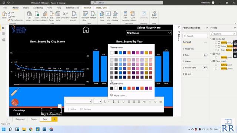This screenshot has width=237, height=133.
Task: Click the title bar Search box
Action: click(127, 3)
